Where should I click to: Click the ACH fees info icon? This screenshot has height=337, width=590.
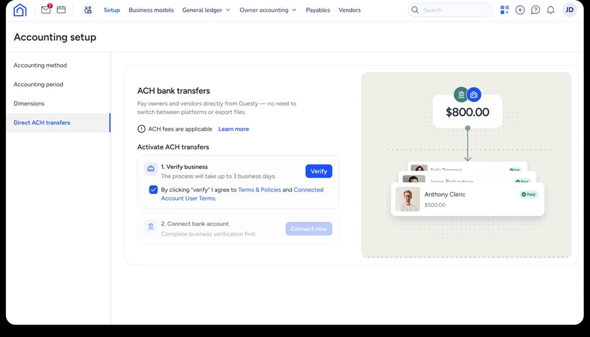click(x=141, y=129)
